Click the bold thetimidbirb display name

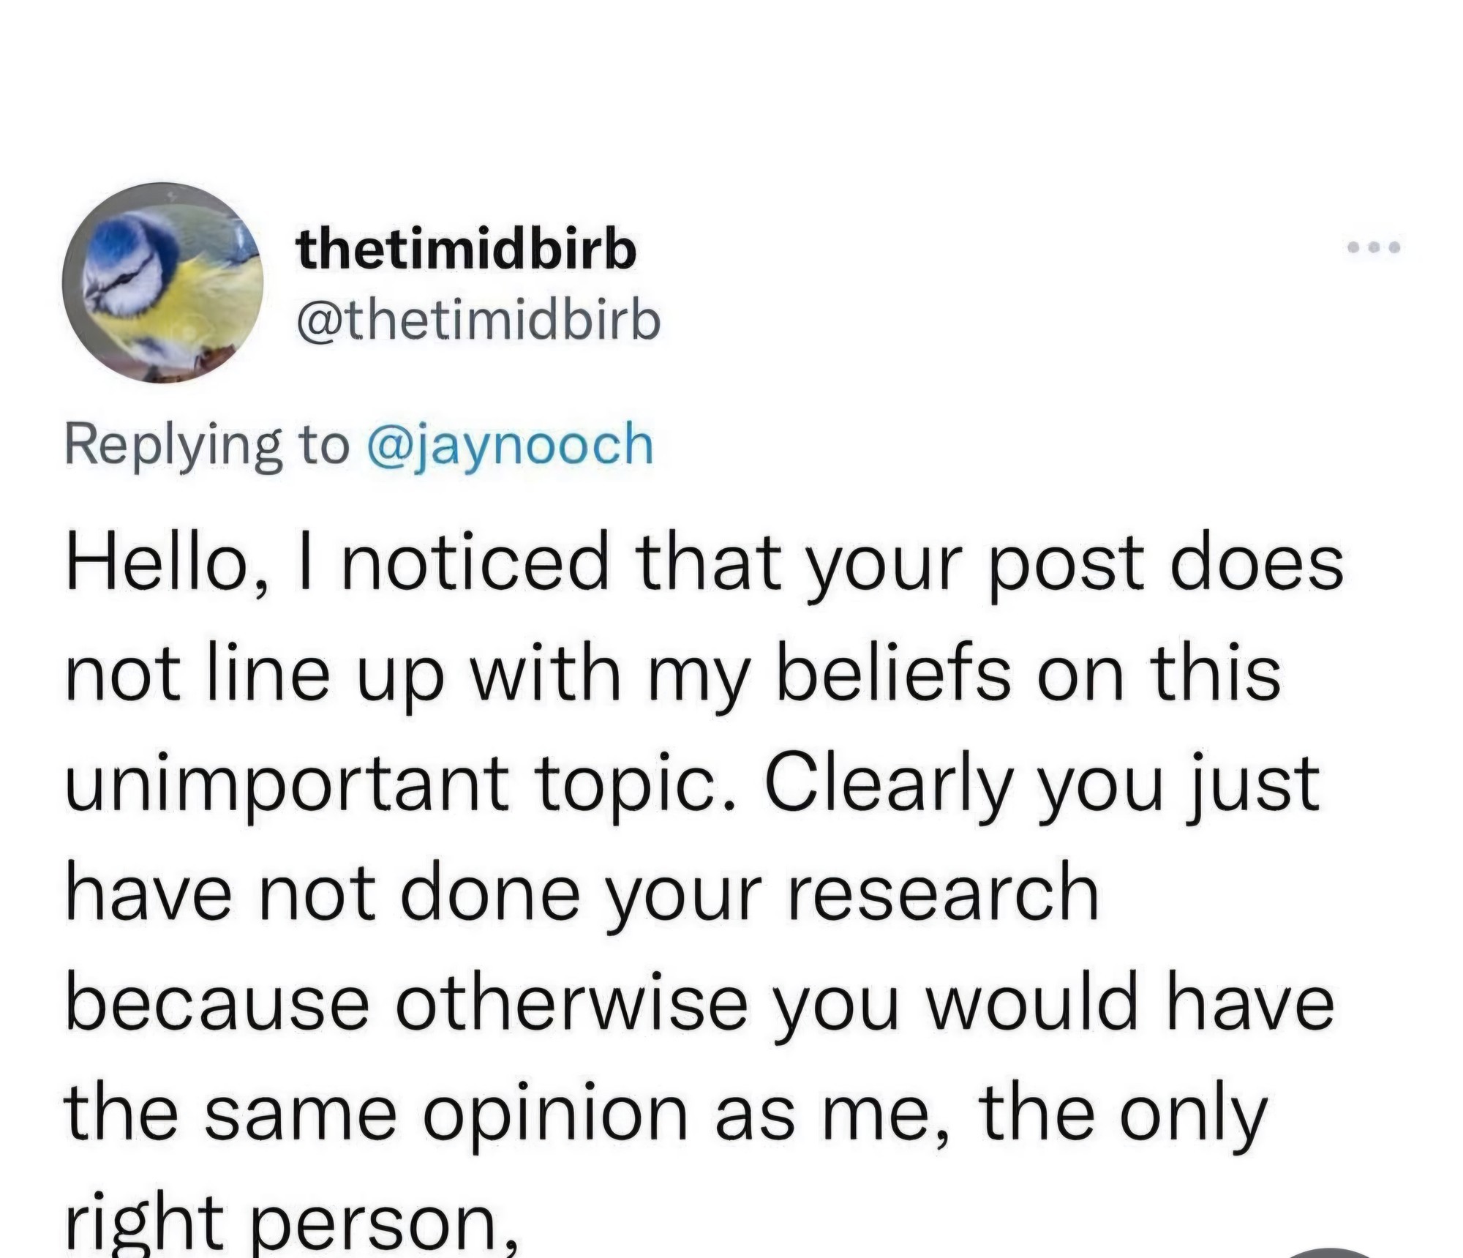(467, 250)
